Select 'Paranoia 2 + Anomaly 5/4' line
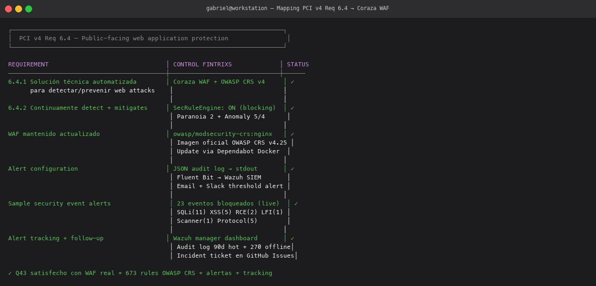Image resolution: width=596 pixels, height=286 pixels. pos(221,117)
